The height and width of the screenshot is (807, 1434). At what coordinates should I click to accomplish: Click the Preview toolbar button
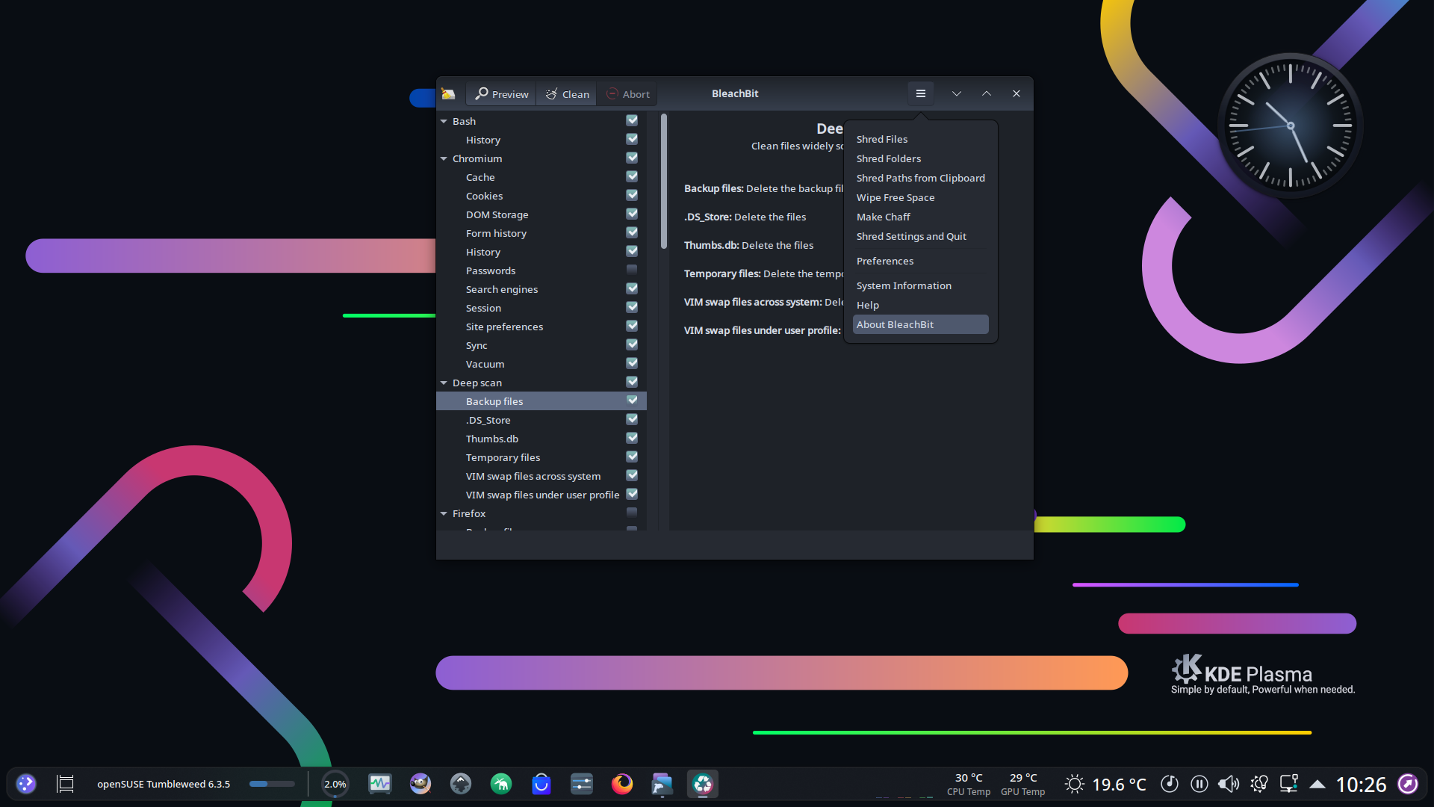coord(502,93)
